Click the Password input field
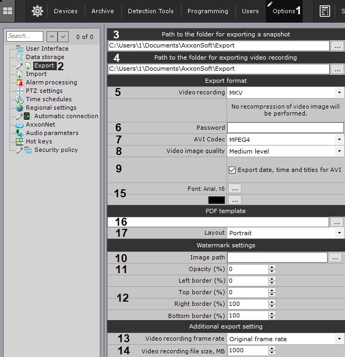The width and height of the screenshot is (345, 357). pyautogui.click(x=285, y=128)
